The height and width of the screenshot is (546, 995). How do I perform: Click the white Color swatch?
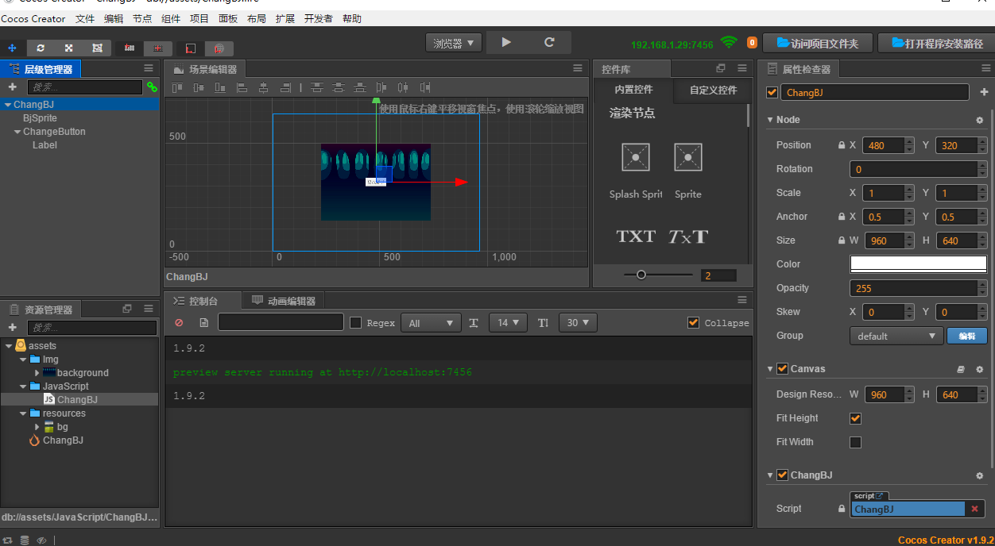[x=918, y=263]
